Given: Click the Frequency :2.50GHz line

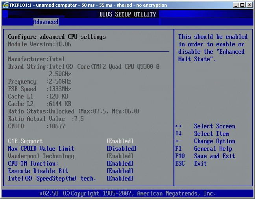Looking at the screenshot, I should coord(39,81).
